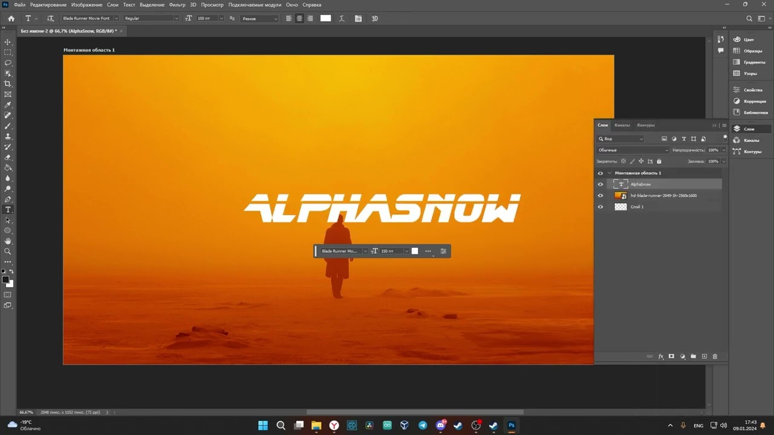Toggle layer filtering switch
Viewport: 774px width, 435px height.
(x=725, y=137)
